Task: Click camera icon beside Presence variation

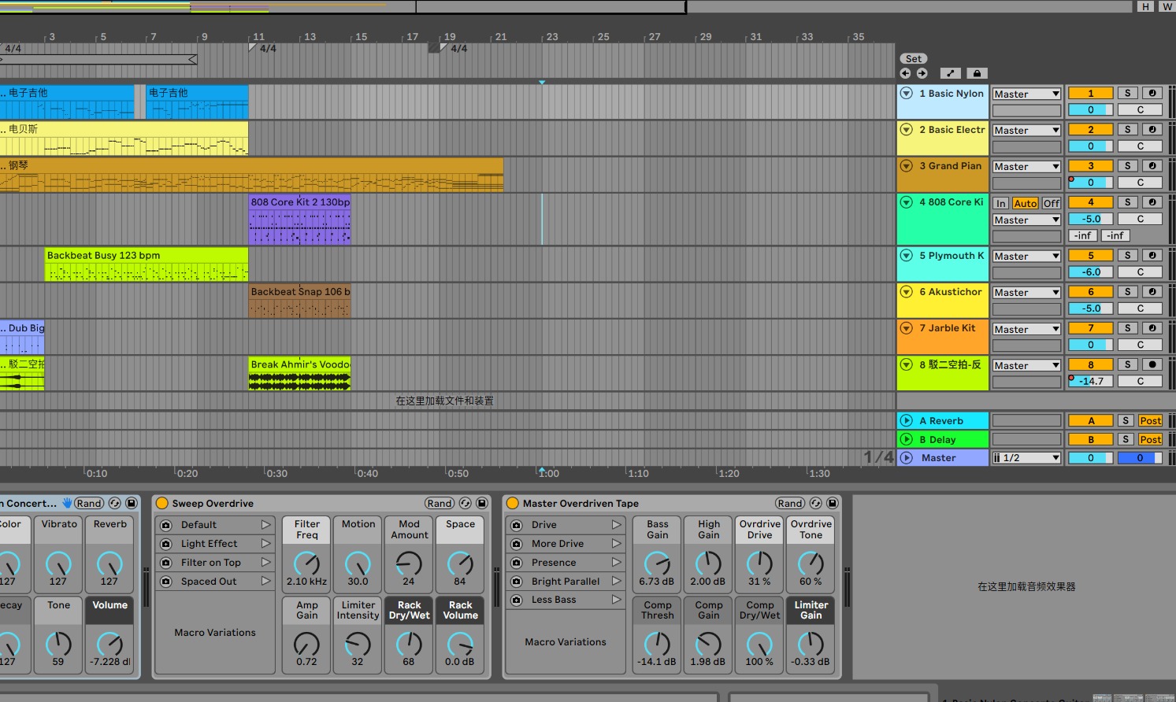Action: coord(516,563)
